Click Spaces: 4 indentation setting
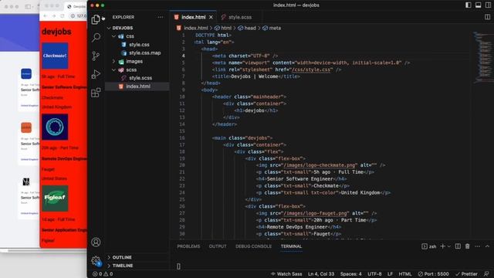 coord(351,274)
